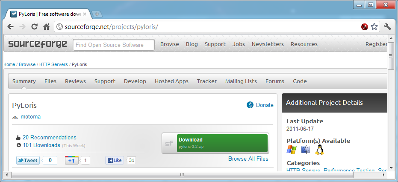Click the browser forward arrow

pos(22,26)
